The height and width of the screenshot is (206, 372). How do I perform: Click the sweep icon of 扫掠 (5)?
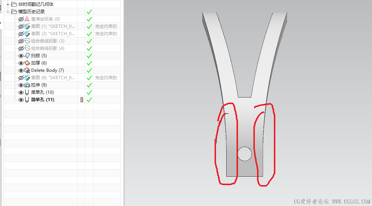point(27,56)
